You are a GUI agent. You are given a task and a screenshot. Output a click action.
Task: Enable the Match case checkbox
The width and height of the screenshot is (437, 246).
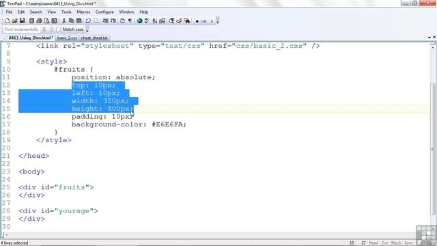[x=58, y=29]
